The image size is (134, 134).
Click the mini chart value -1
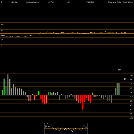86,130
